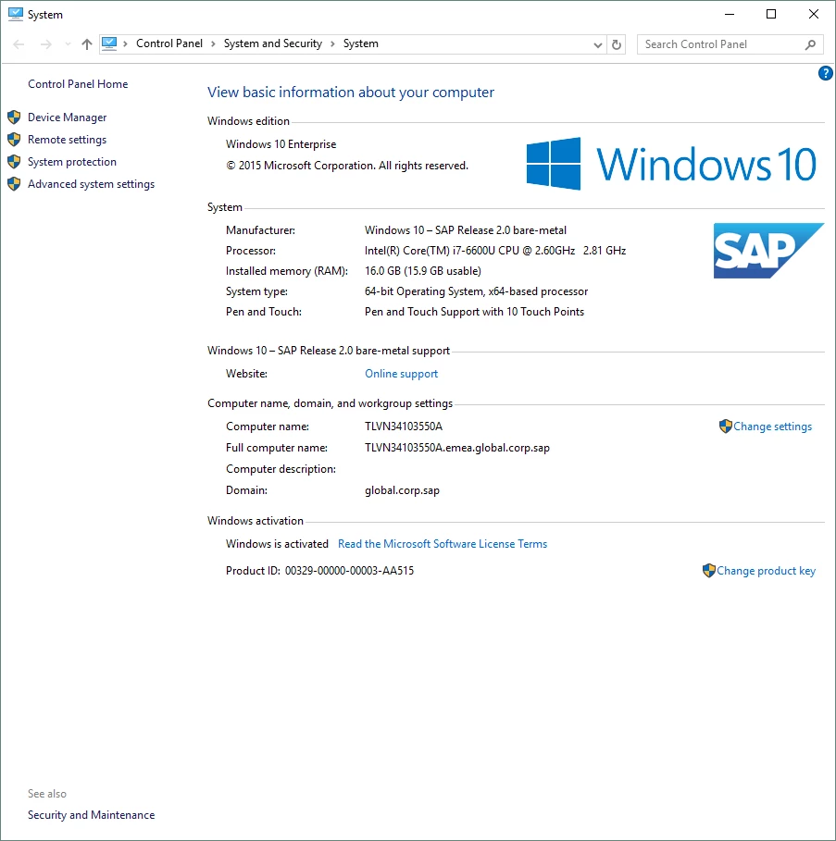Image resolution: width=836 pixels, height=841 pixels.
Task: Click shield icon beside Remote settings
Action: pyautogui.click(x=14, y=140)
